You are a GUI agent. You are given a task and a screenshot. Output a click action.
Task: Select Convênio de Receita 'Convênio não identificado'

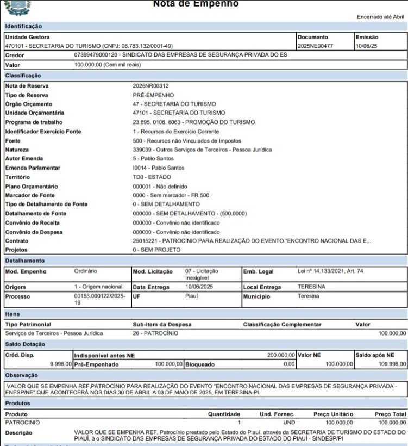click(176, 222)
